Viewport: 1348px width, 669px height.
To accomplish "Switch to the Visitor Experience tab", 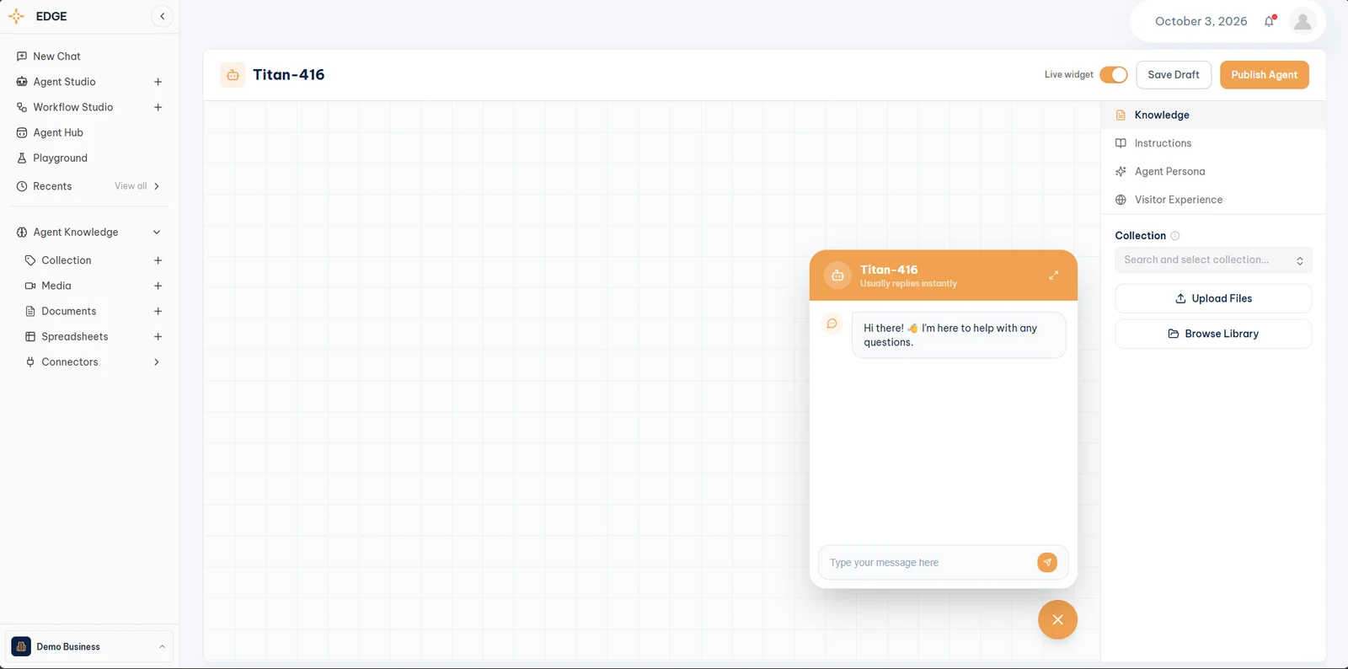I will click(1213, 200).
